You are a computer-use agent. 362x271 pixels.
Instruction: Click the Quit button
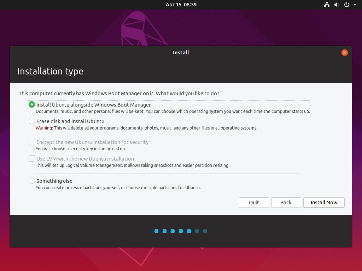[x=254, y=203]
